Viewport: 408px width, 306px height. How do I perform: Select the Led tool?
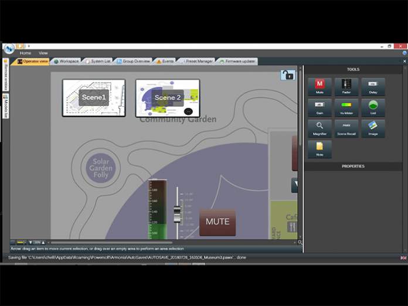(373, 108)
